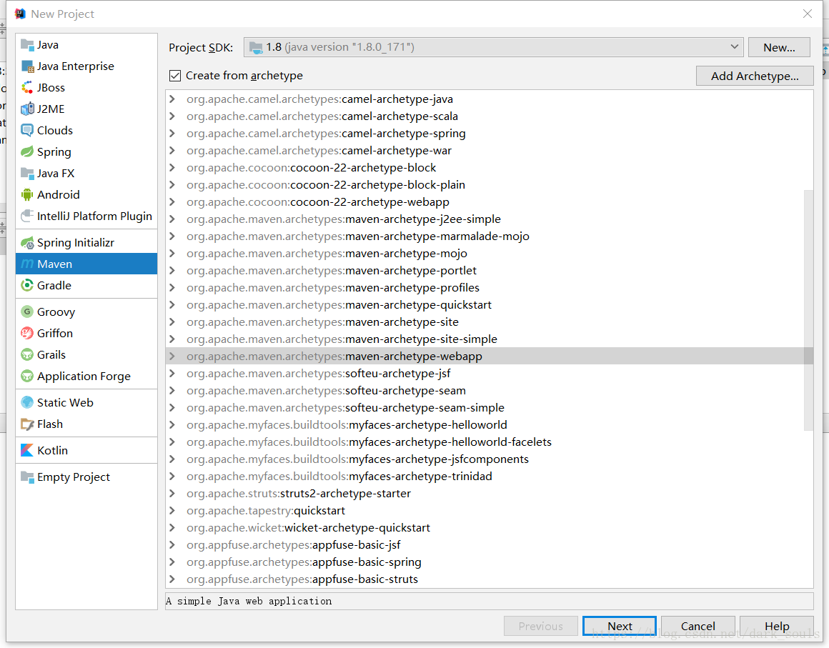This screenshot has width=829, height=648.
Task: Expand the appfuse-basic-spring node
Action: click(172, 562)
